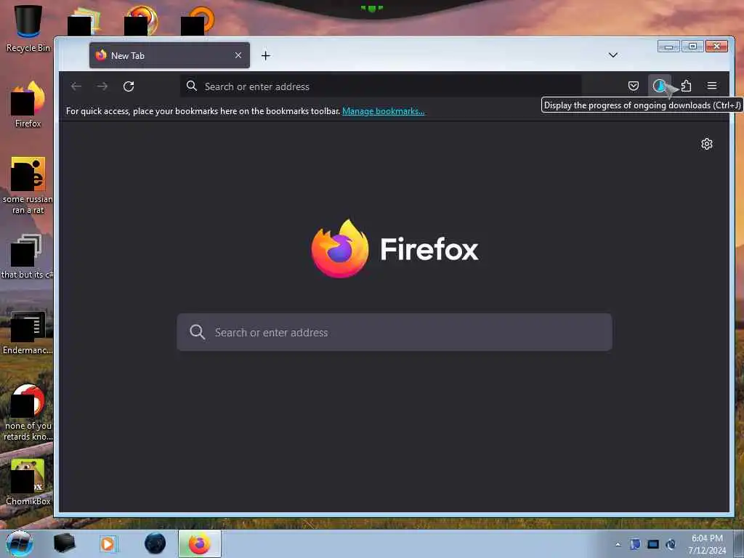Open the black box taskbar icon
The image size is (744, 558).
pyautogui.click(x=64, y=543)
